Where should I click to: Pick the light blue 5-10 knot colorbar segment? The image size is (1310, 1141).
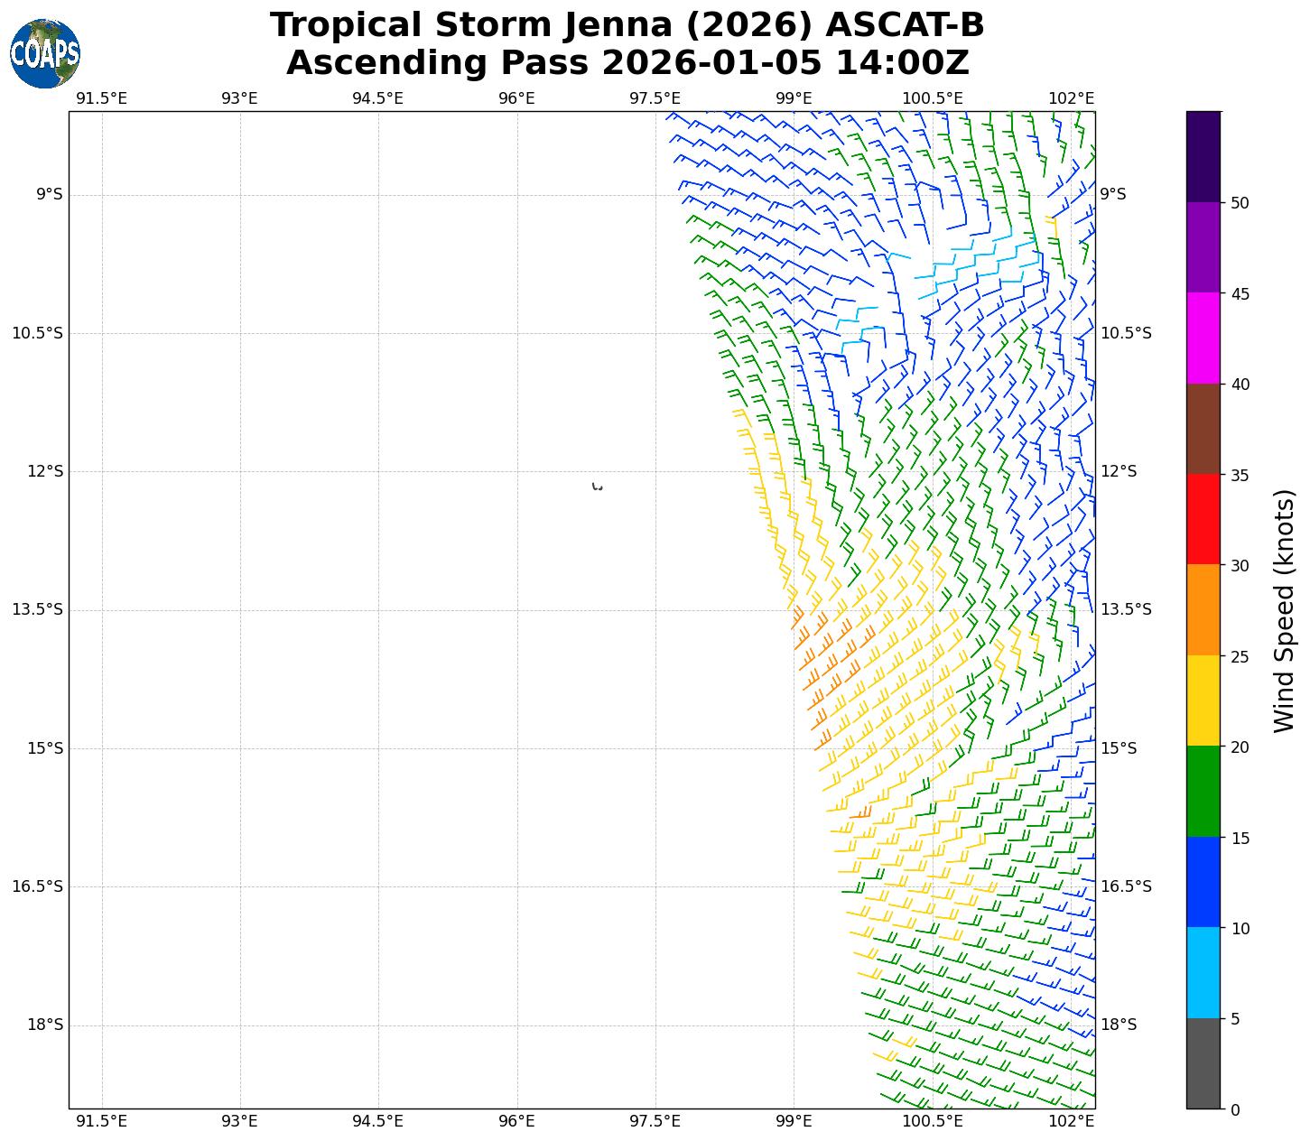[1203, 973]
